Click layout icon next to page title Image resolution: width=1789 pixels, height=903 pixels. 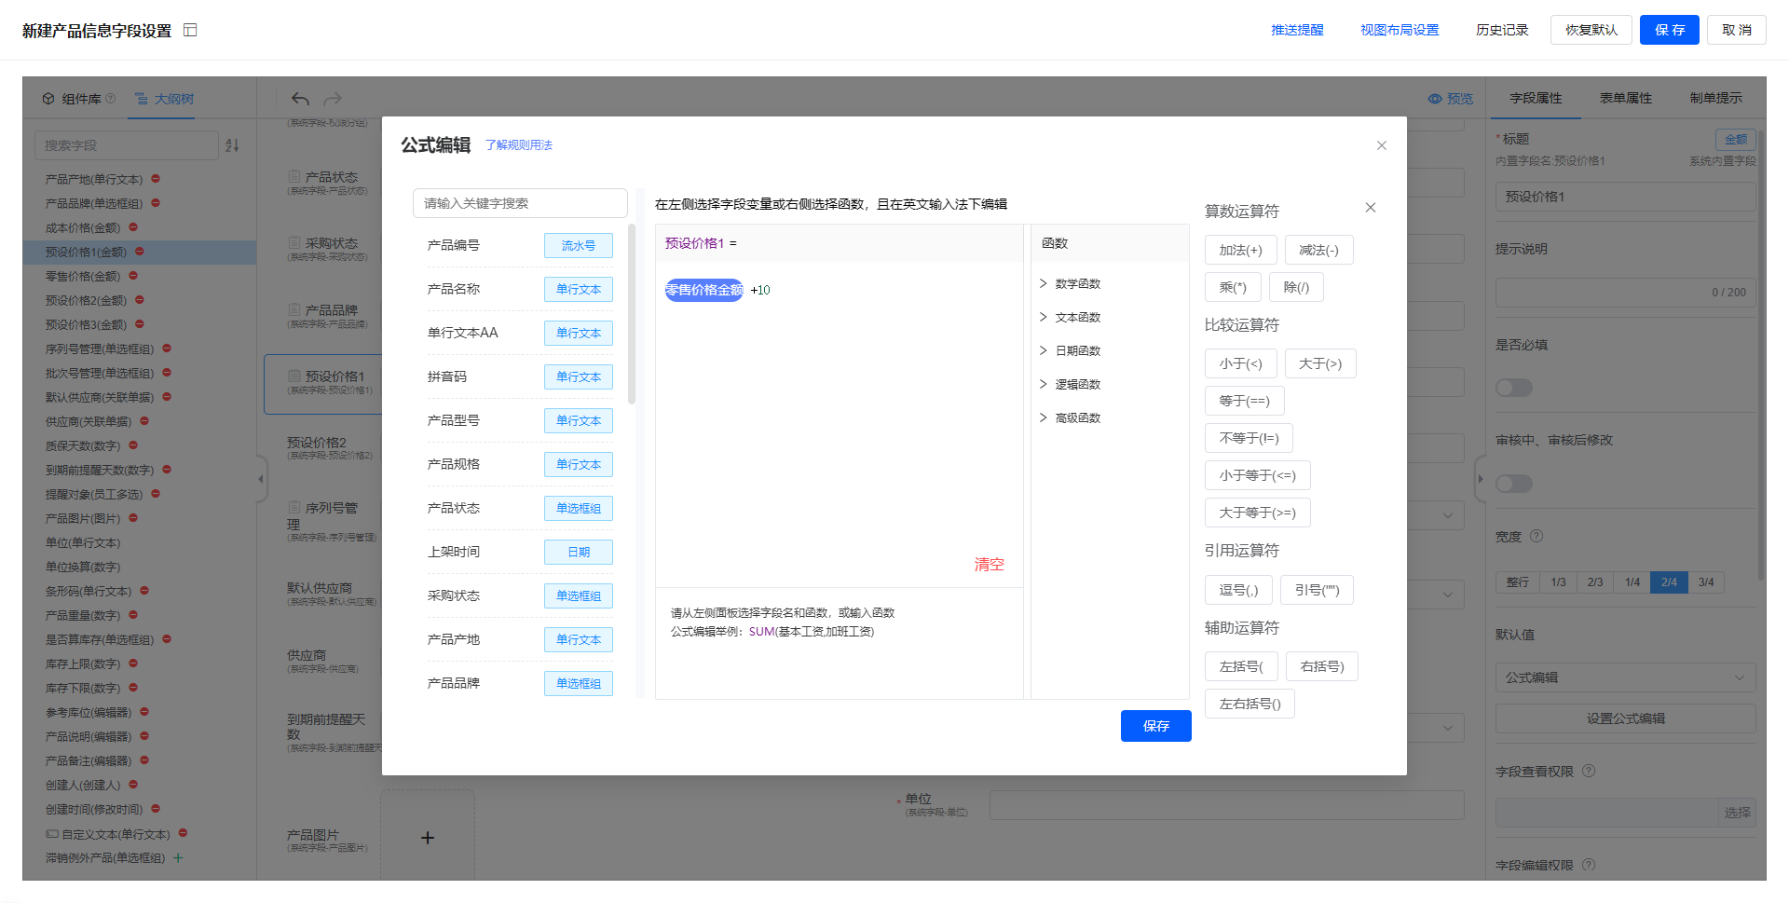point(190,31)
